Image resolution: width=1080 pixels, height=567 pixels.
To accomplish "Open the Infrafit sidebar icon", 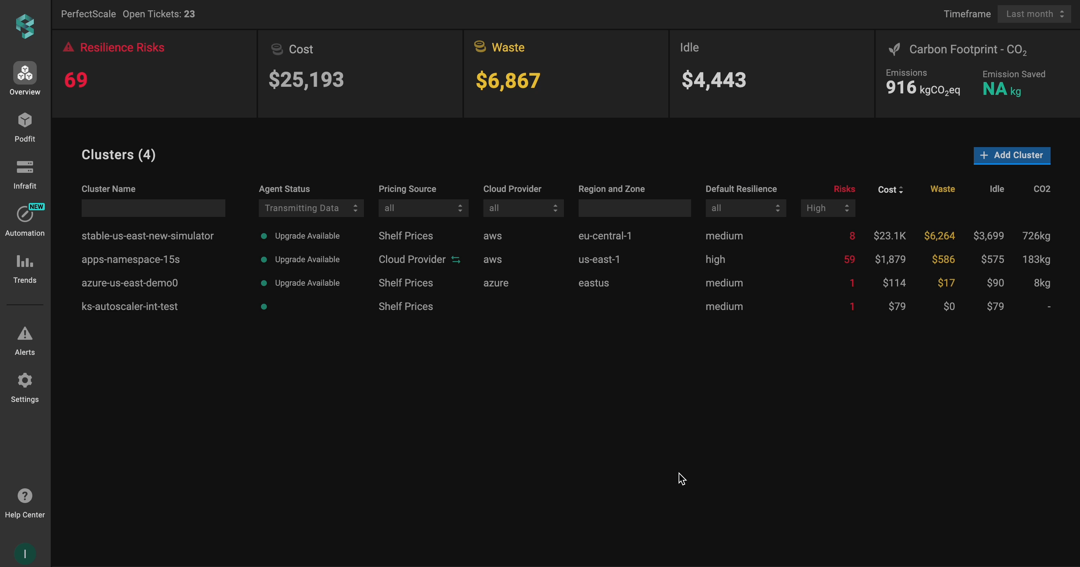I will (25, 167).
